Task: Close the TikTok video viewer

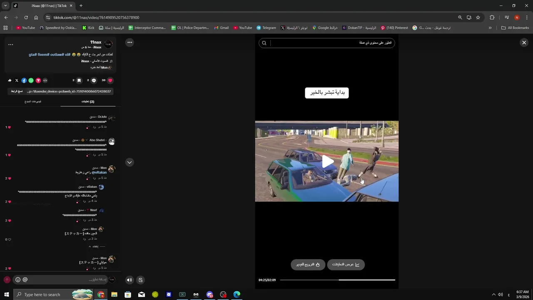Action: coord(524,42)
